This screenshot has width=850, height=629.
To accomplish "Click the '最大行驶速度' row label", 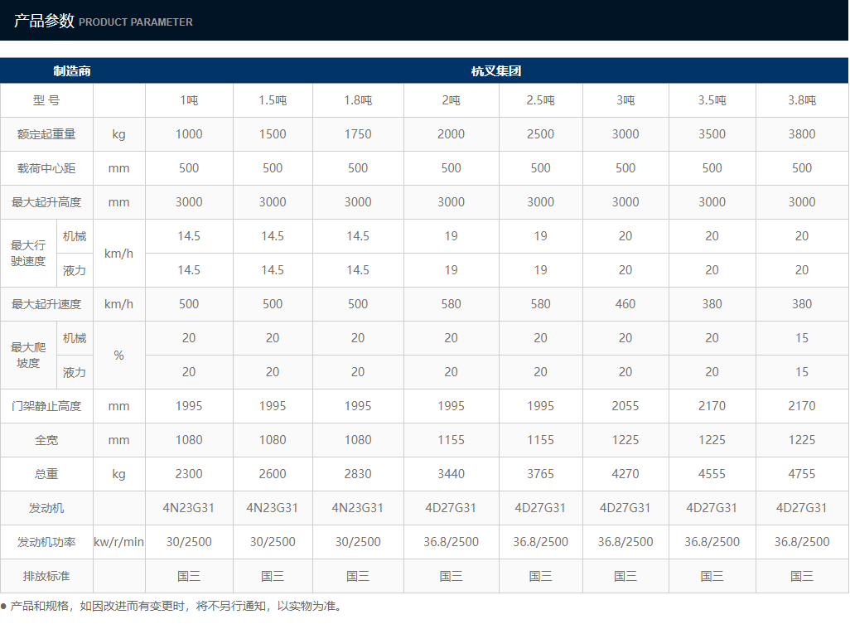I will (x=28, y=254).
